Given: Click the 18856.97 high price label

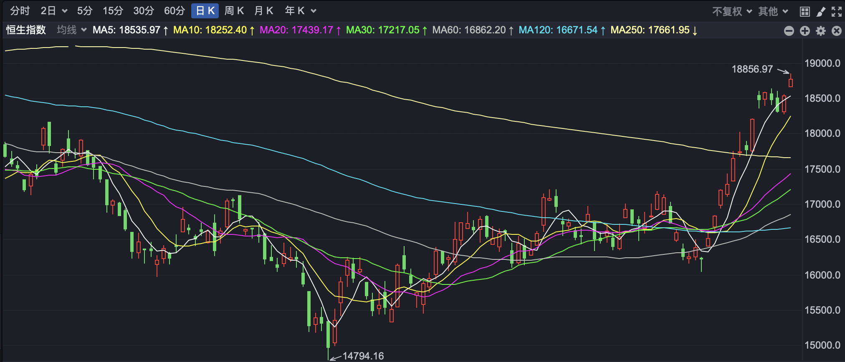Looking at the screenshot, I should [752, 69].
